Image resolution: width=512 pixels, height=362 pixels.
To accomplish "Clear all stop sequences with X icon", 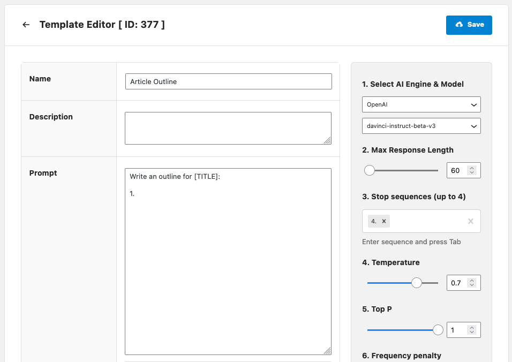I will 471,221.
